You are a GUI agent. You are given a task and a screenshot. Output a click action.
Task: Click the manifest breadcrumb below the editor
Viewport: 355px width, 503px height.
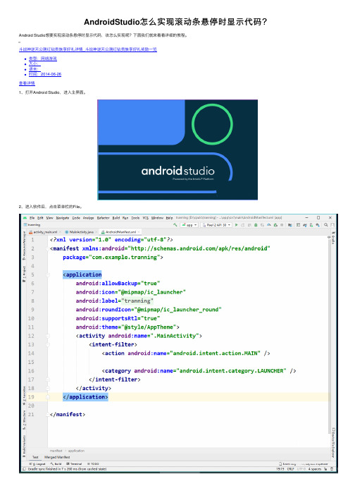click(x=56, y=451)
